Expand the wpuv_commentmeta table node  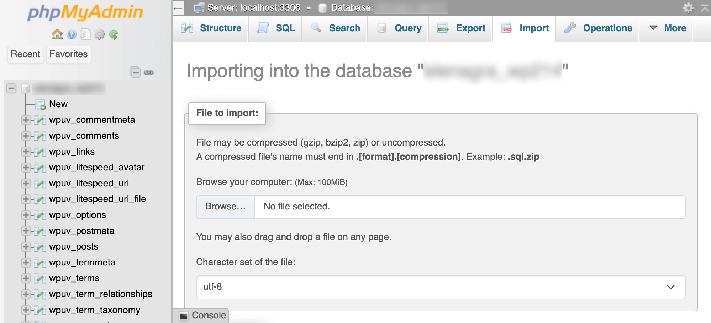point(25,120)
